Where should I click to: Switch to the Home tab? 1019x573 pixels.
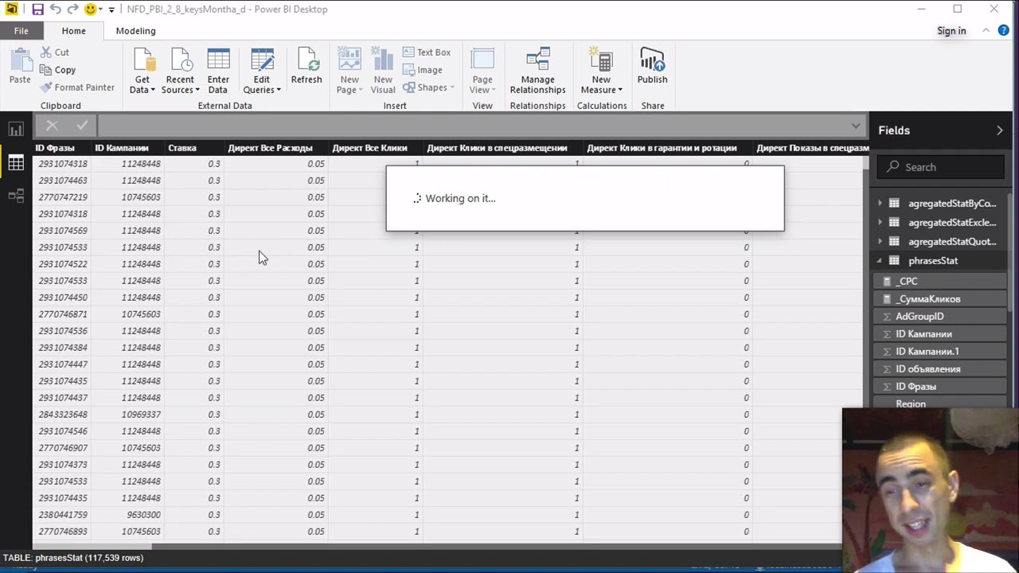(x=73, y=31)
